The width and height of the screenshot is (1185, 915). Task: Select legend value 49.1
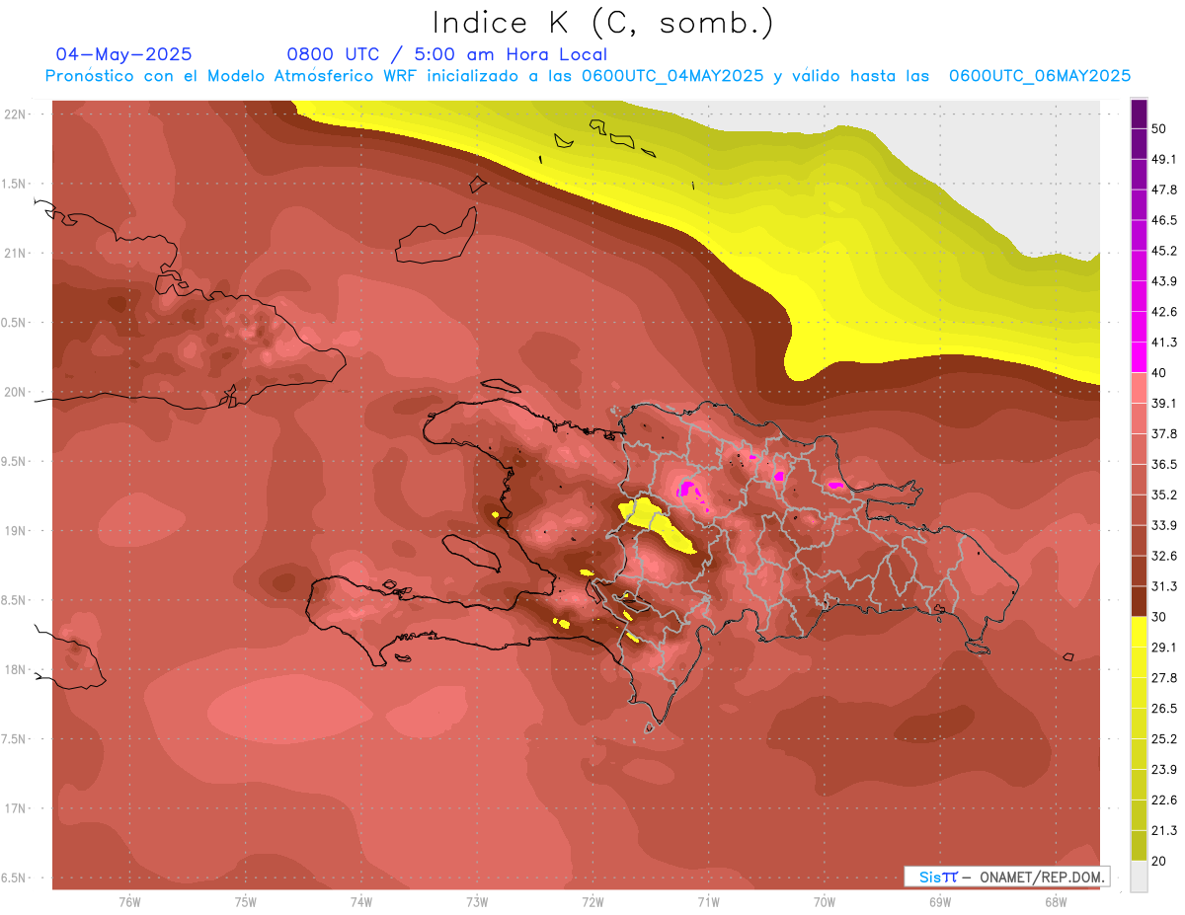click(x=1164, y=159)
